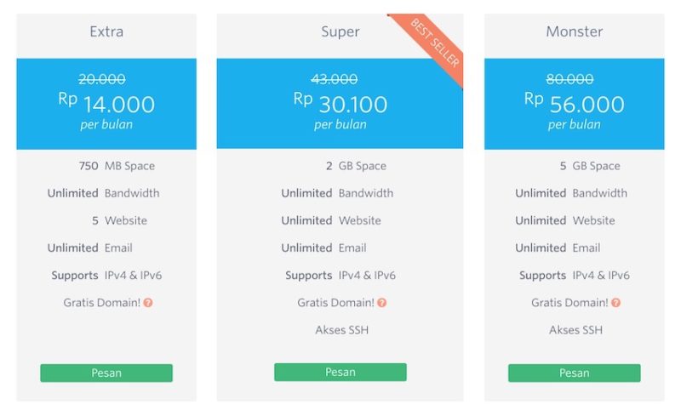Order the Extra plan with Pesan button
Image resolution: width=681 pixels, height=416 pixels.
click(x=106, y=373)
